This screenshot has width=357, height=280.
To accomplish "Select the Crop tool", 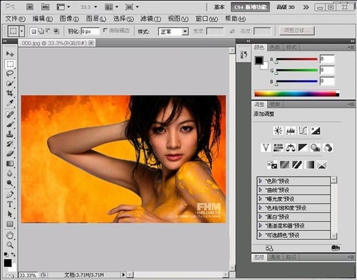I will point(10,93).
